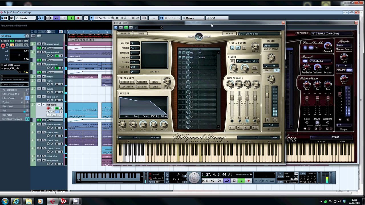Select the Range Selection tool in Cubase toolbar
Viewport: 365px width, 205px height.
[x=96, y=18]
